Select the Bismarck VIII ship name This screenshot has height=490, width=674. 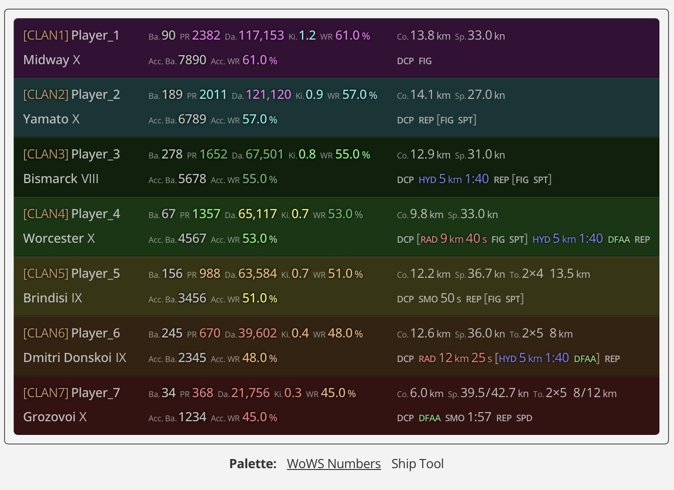pyautogui.click(x=61, y=179)
